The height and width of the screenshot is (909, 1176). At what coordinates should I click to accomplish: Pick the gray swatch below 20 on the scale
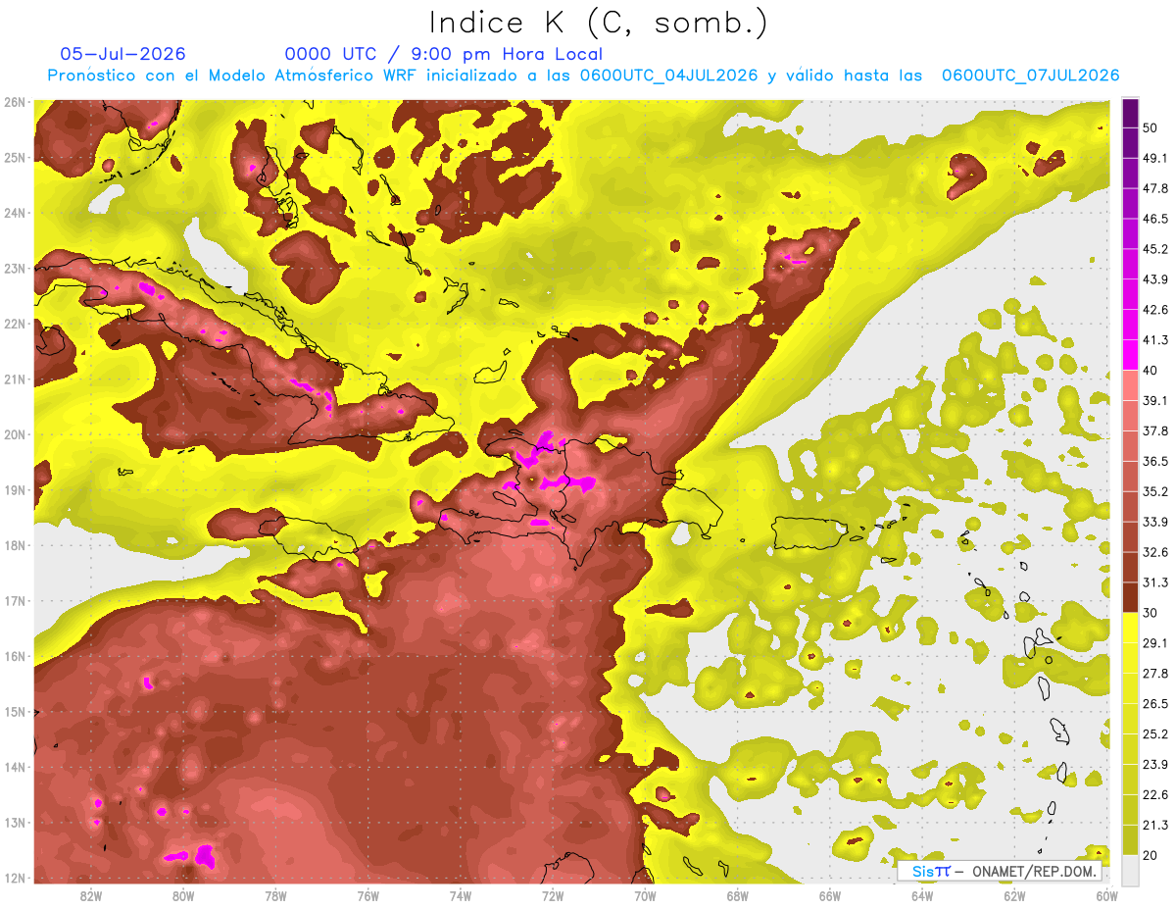point(1130,870)
